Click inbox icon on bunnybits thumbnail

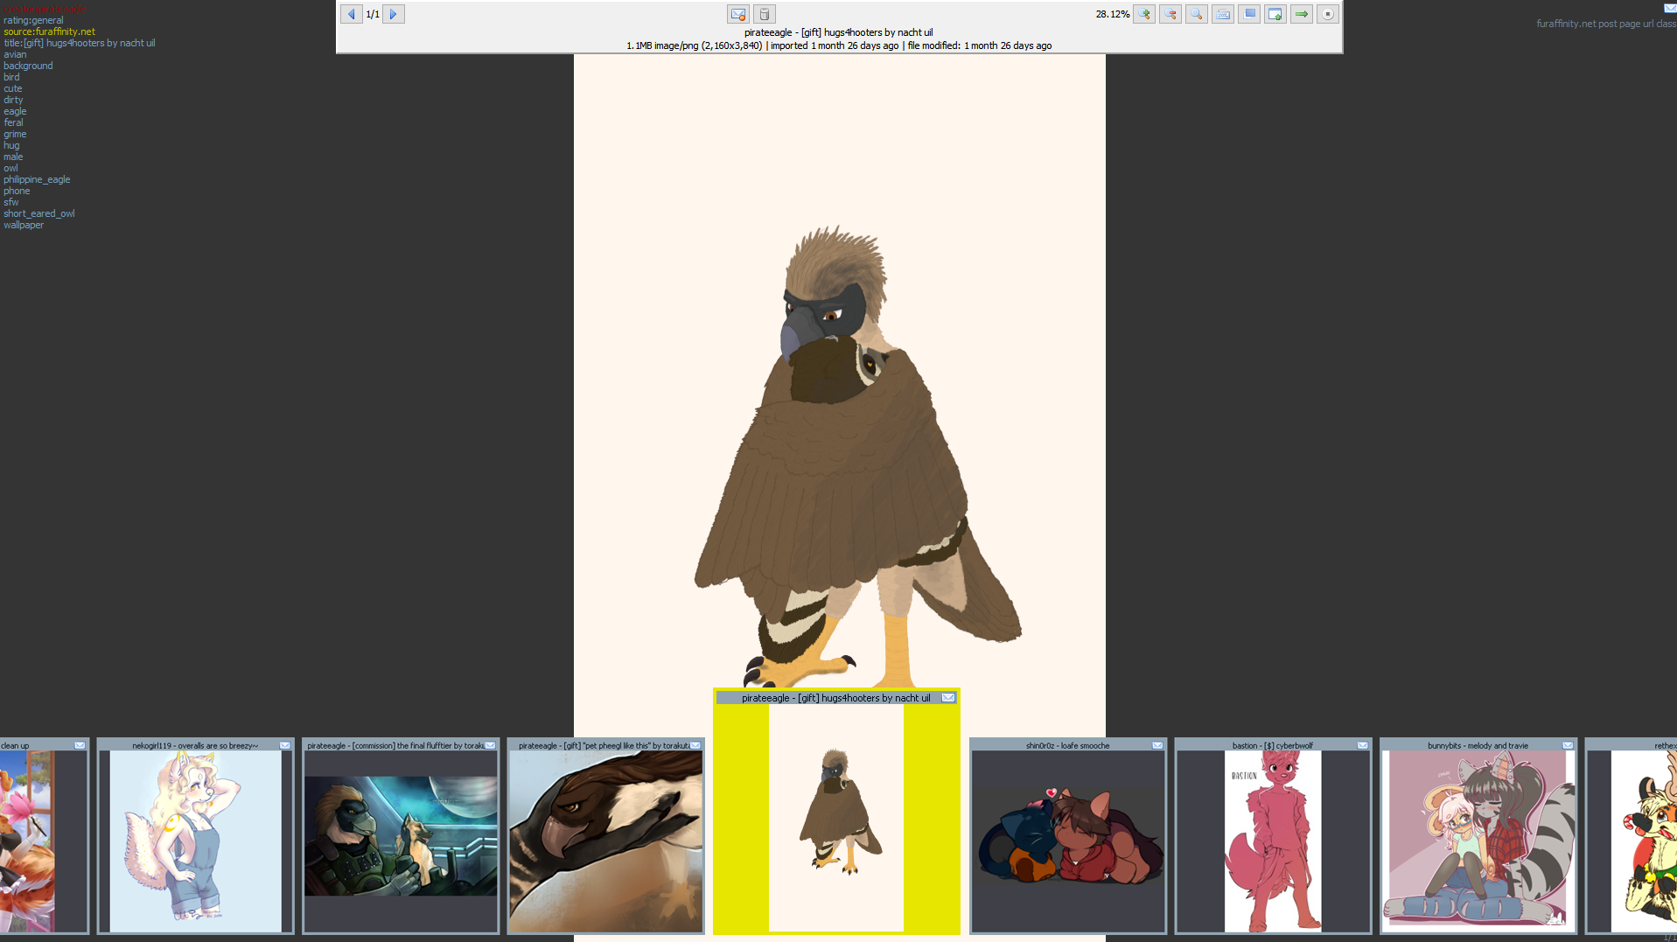pyautogui.click(x=1569, y=745)
